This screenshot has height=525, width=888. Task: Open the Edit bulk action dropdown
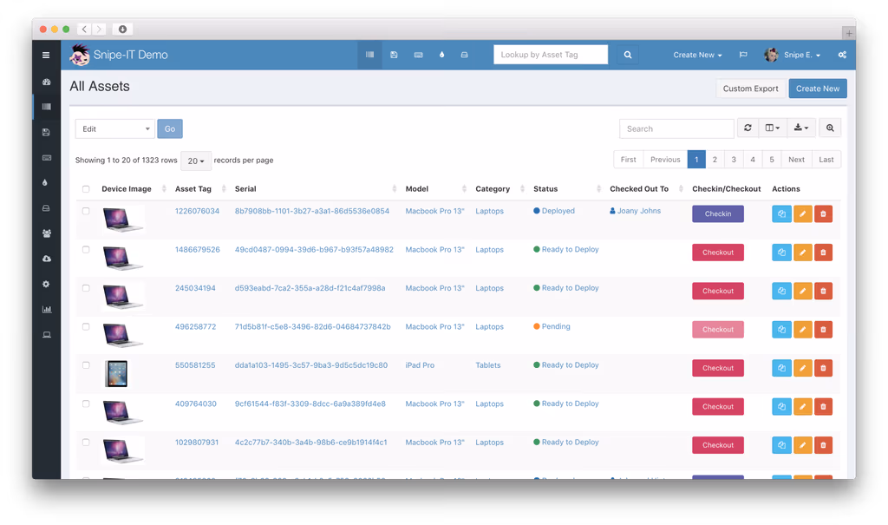click(115, 128)
